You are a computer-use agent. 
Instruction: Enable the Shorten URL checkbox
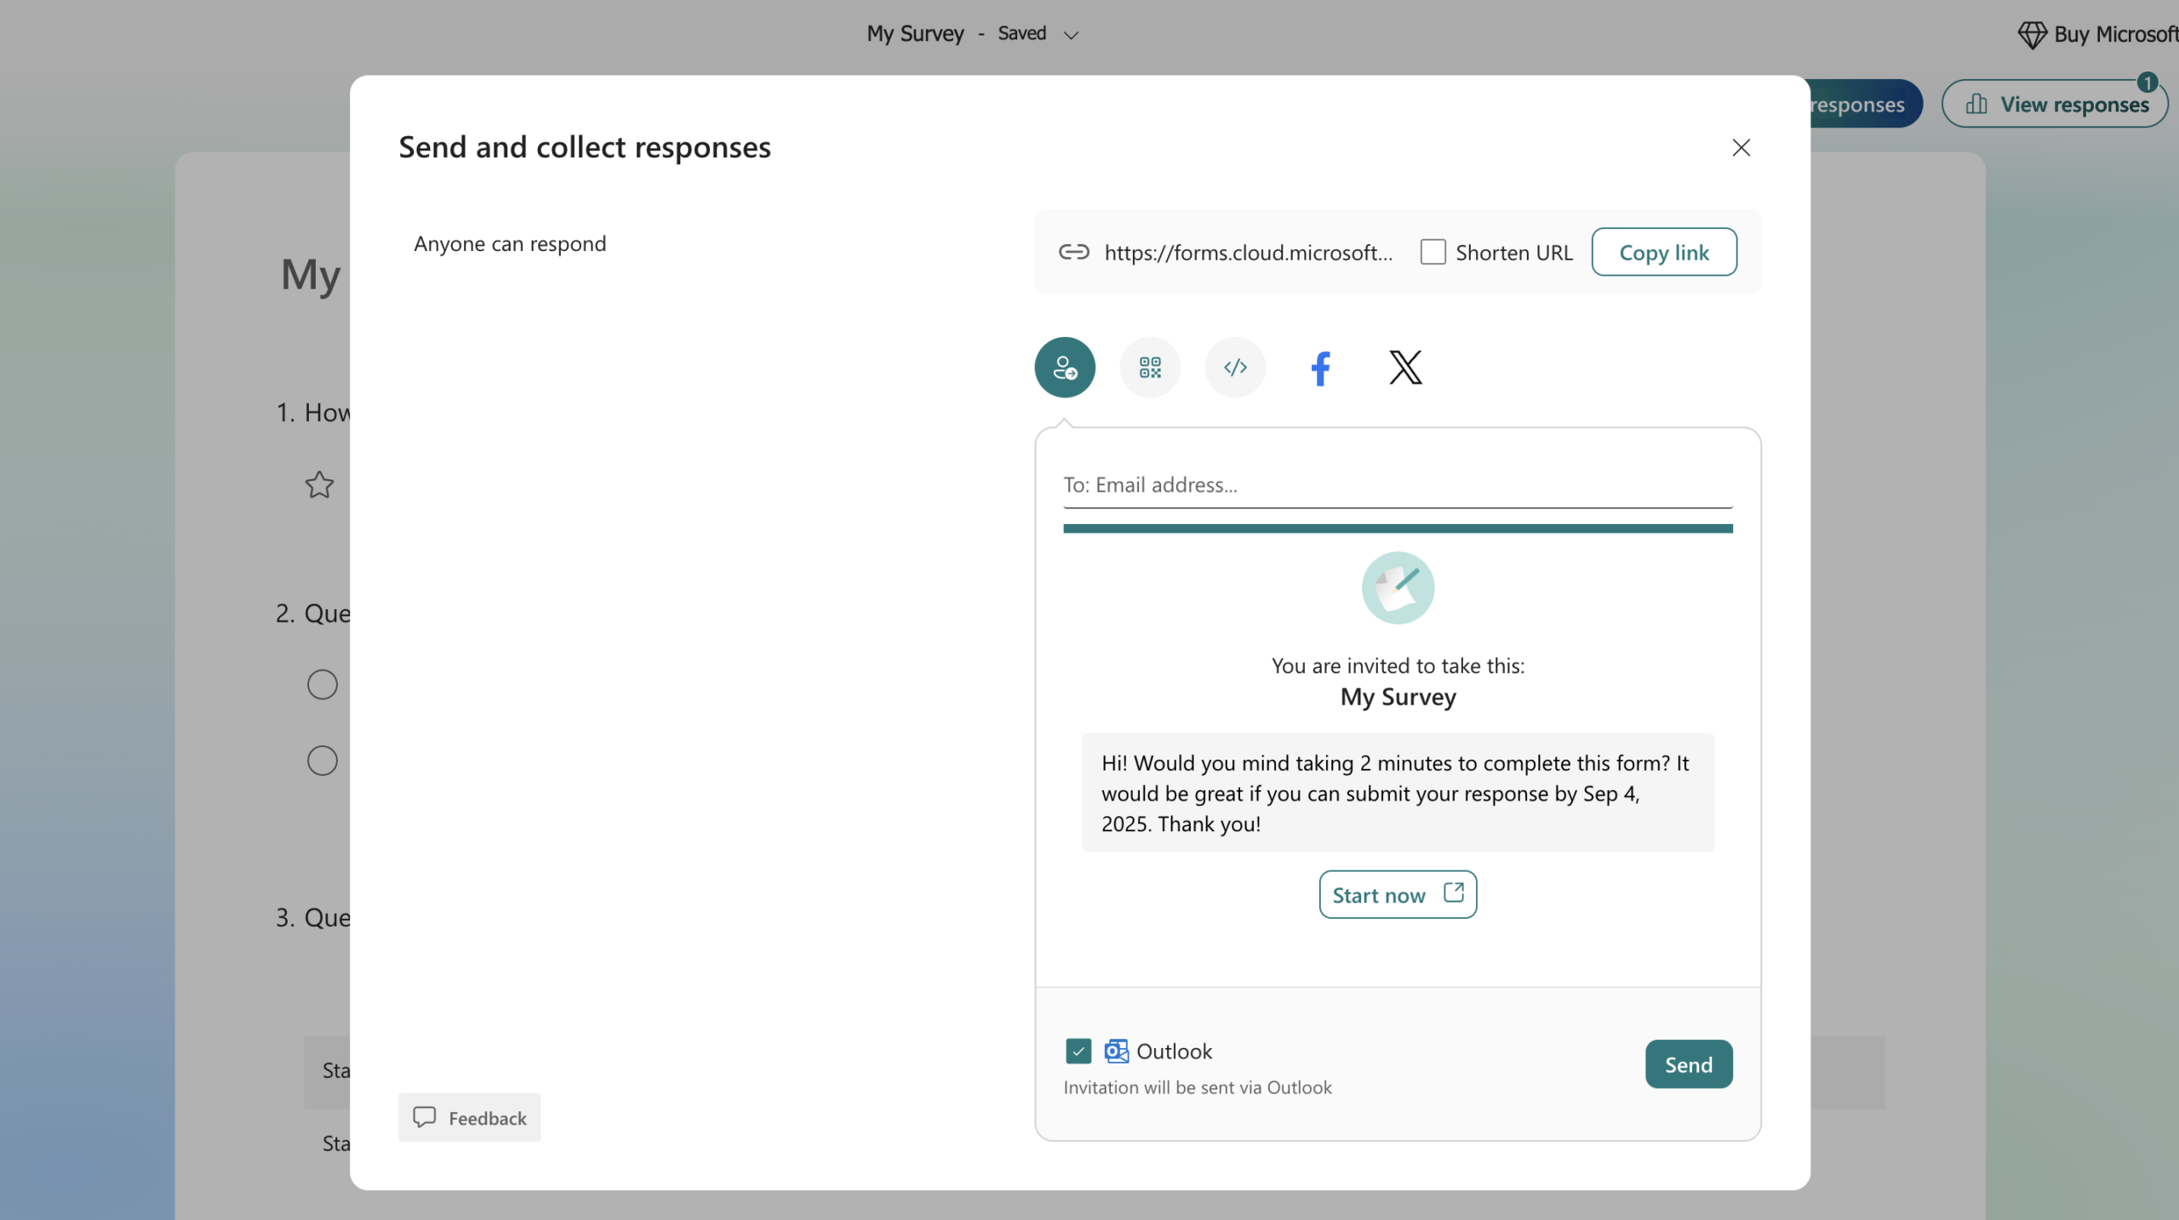tap(1432, 252)
